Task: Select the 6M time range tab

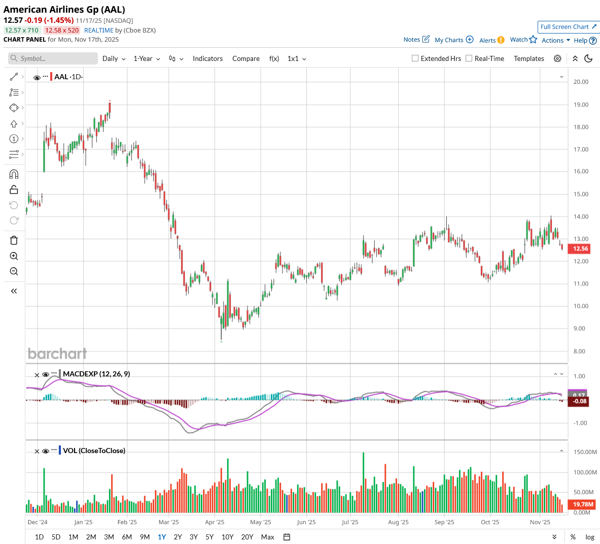Action: tap(127, 537)
